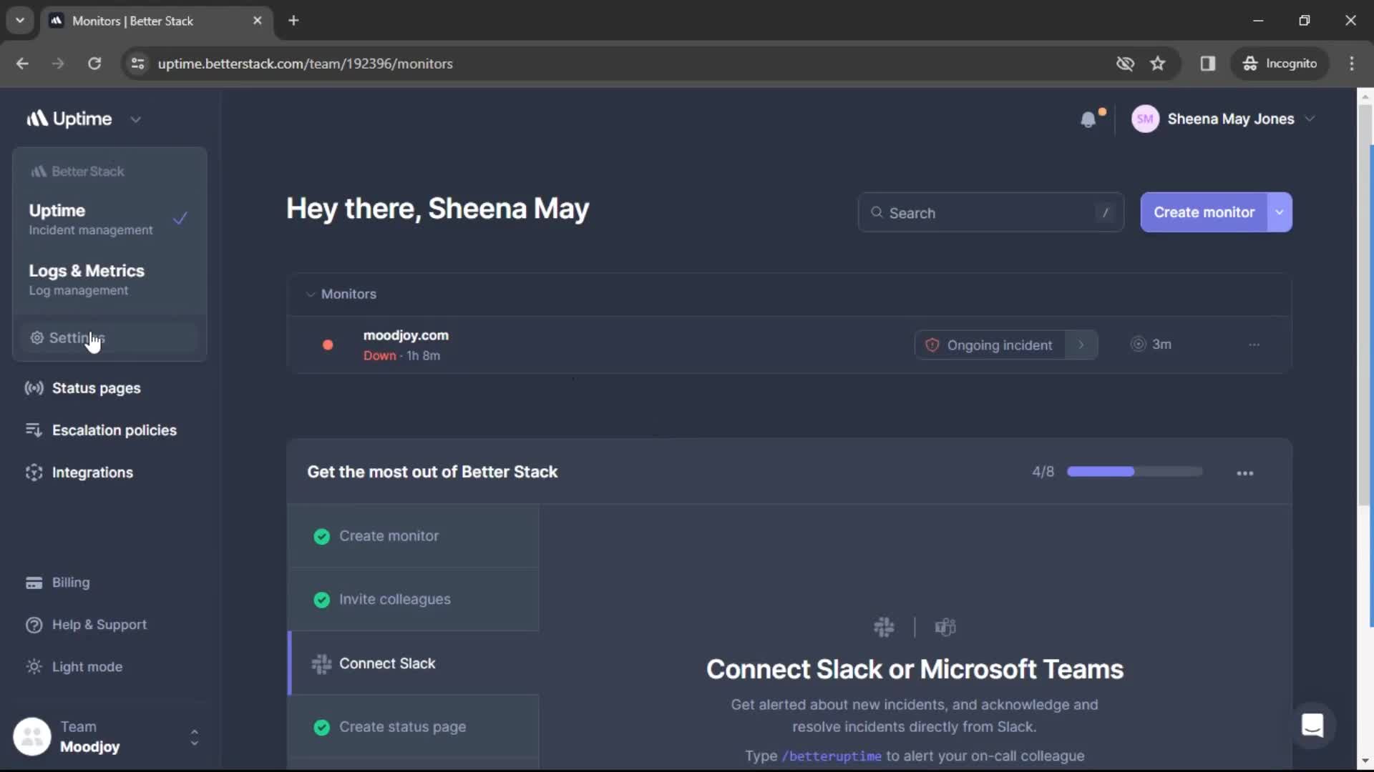View site information icon in address bar
Image resolution: width=1374 pixels, height=772 pixels.
click(137, 64)
